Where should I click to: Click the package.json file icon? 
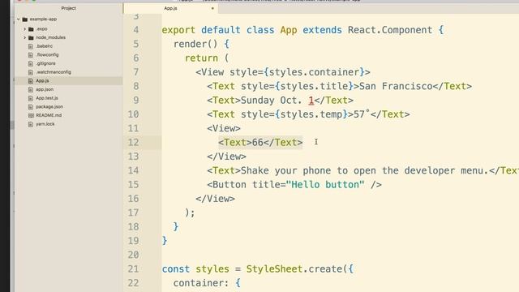click(x=31, y=107)
